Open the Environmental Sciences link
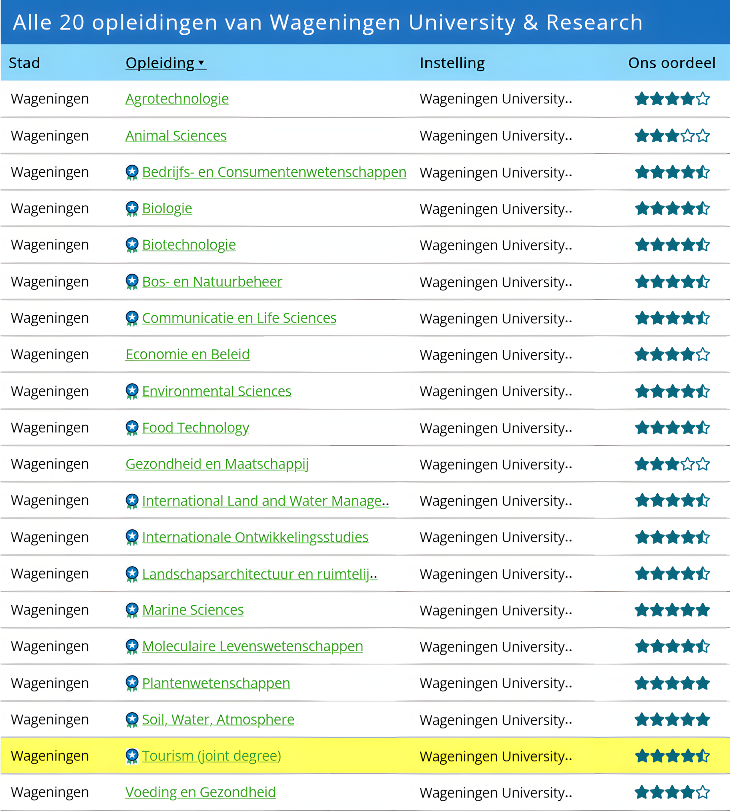Viewport: 730px width, 811px height. 217,391
